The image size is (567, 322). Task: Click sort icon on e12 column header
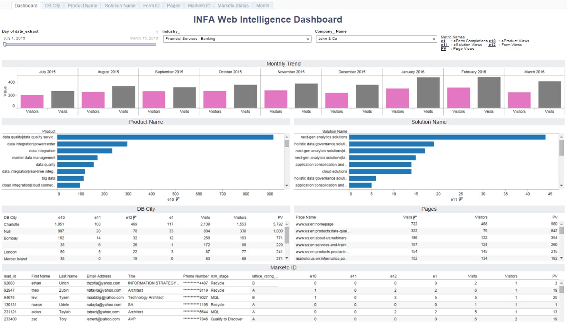tap(134, 218)
